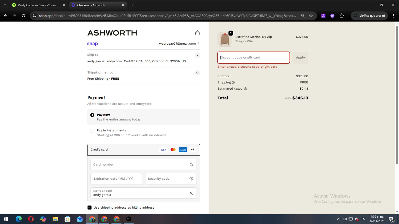Click the Name on card field
399x224 pixels.
tap(144, 193)
